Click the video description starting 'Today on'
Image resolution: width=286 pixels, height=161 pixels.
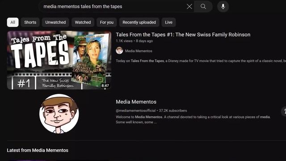(201, 61)
